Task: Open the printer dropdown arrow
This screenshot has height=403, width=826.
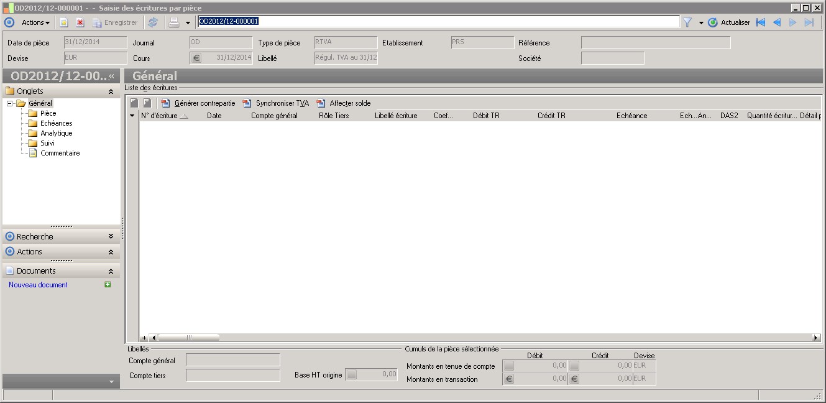Action: pyautogui.click(x=188, y=23)
